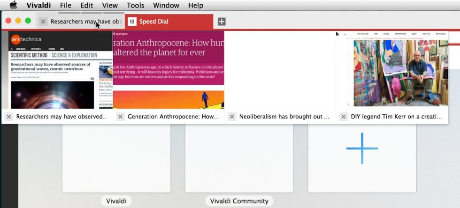Open the Vivaldi speed dial tile
This screenshot has height=208, width=460.
[116, 158]
